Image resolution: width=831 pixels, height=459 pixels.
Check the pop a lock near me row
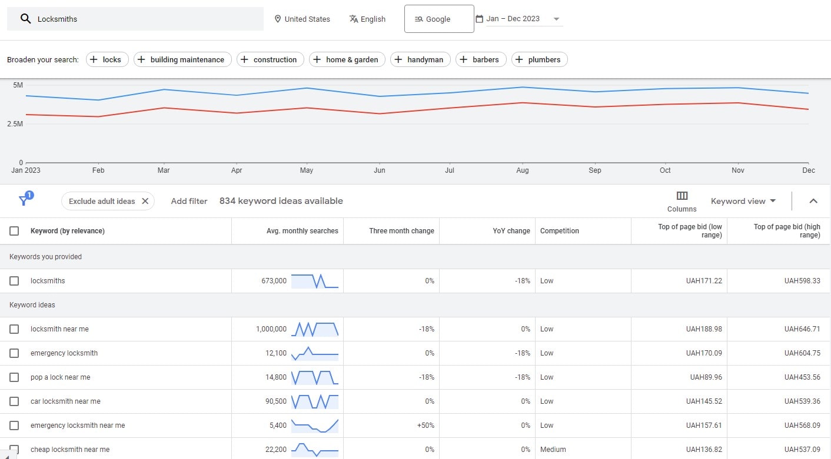click(x=14, y=377)
